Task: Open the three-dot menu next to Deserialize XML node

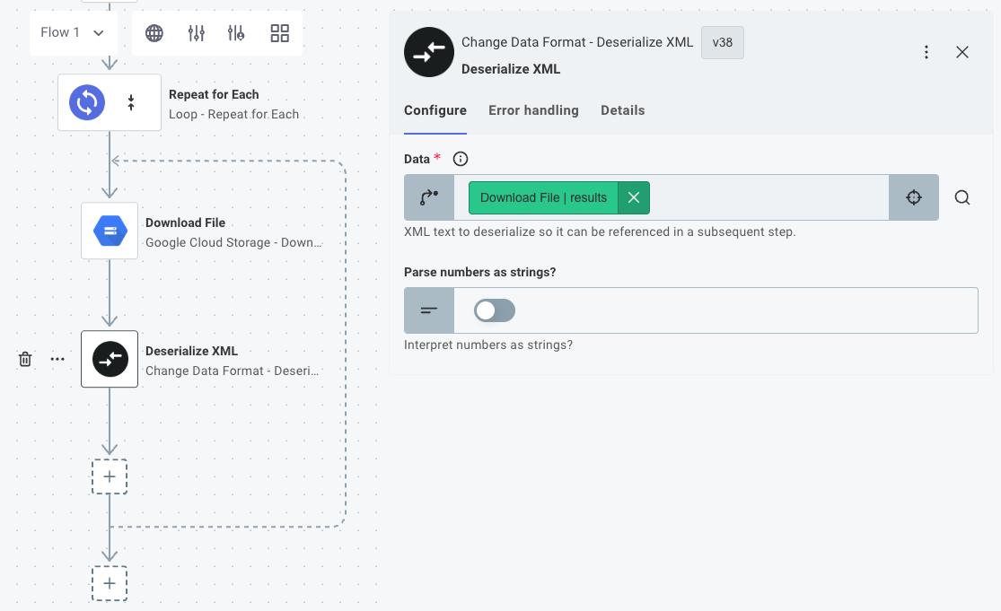Action: point(57,359)
